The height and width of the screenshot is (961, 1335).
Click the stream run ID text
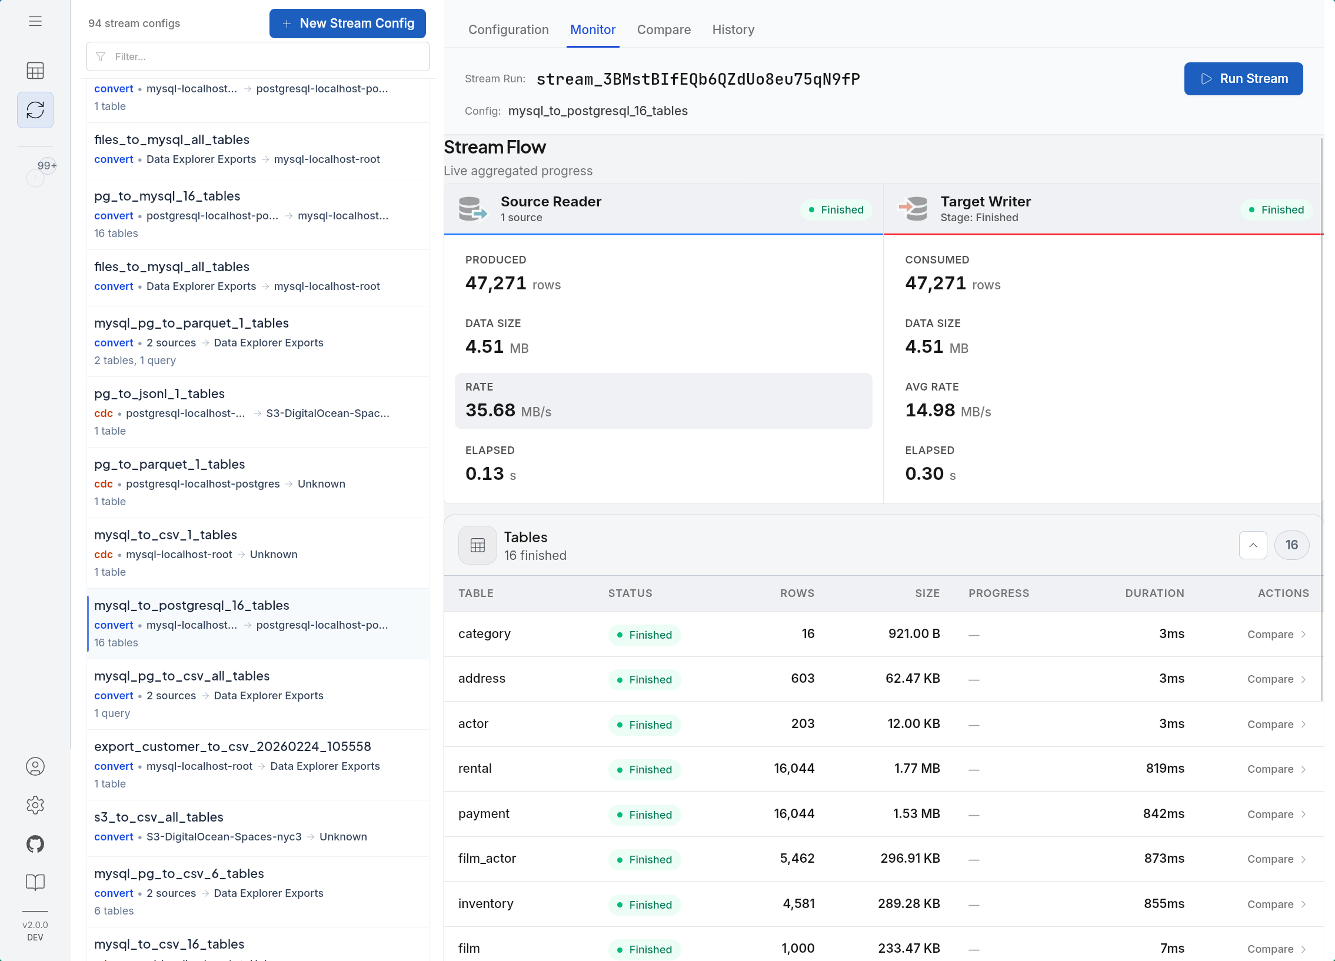click(x=698, y=79)
